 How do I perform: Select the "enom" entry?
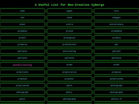69,18
